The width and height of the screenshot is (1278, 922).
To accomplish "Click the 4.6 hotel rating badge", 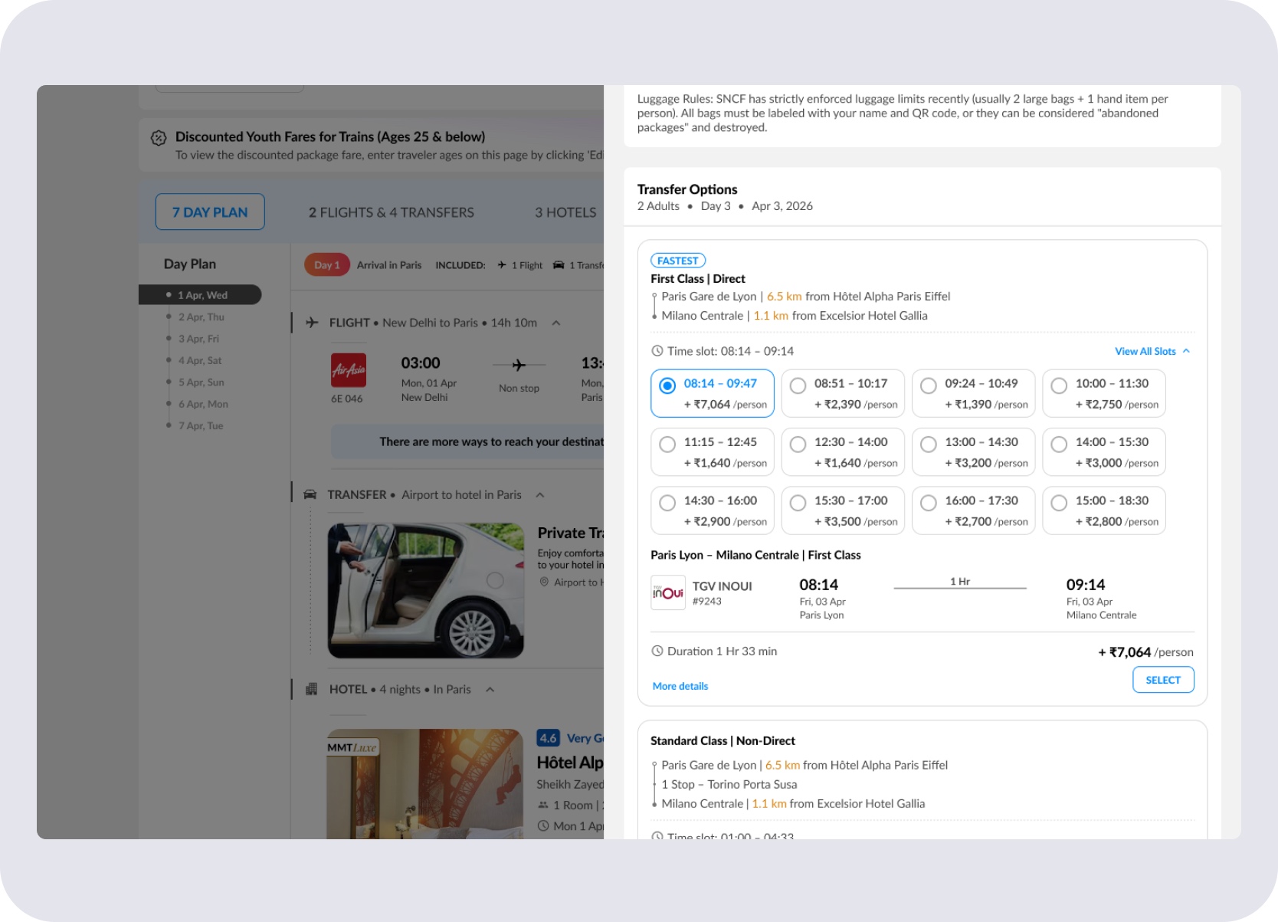I will [548, 738].
